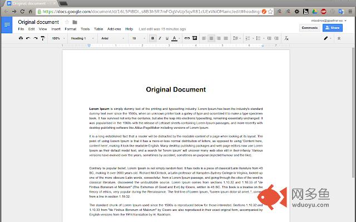Click the Comments button

coord(310,28)
